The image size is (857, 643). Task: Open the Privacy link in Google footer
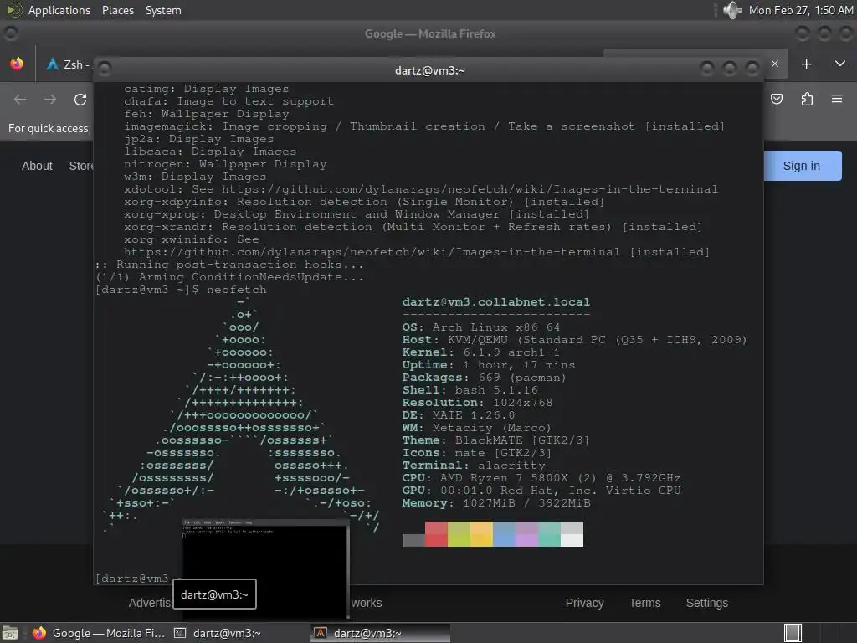[x=584, y=603]
